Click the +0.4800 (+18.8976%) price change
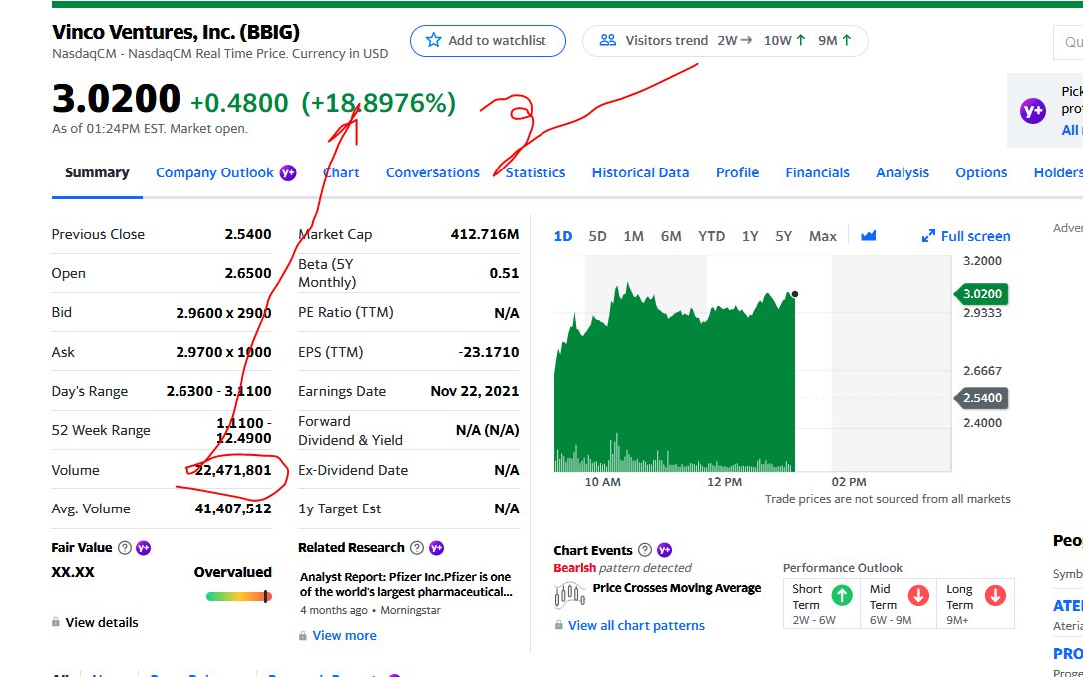 pos(323,103)
